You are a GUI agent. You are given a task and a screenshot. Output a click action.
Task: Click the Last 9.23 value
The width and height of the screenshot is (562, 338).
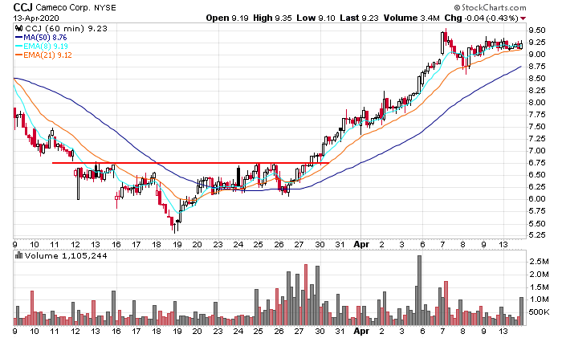click(359, 18)
